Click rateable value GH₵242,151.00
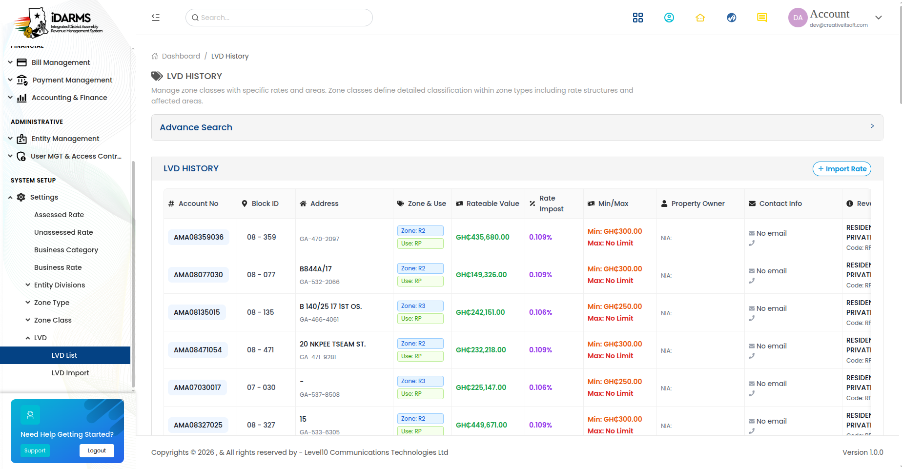 point(480,312)
